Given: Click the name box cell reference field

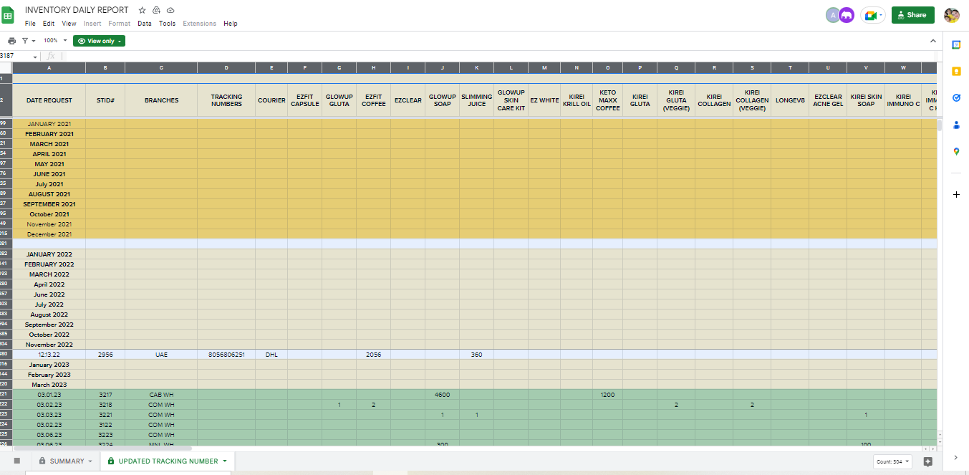Looking at the screenshot, I should [x=18, y=56].
